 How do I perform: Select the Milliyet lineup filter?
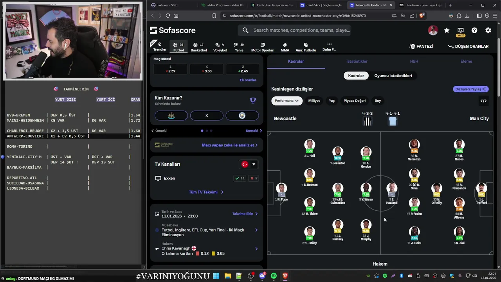(314, 101)
